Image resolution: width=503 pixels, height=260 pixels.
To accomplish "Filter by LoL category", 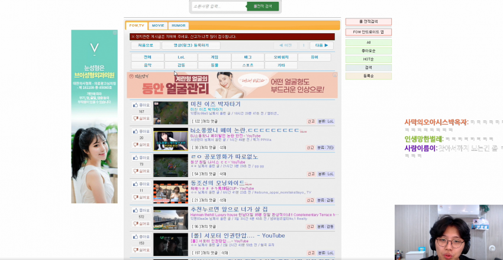I will 181,57.
